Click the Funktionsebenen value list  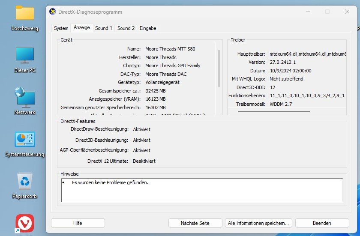307,96
